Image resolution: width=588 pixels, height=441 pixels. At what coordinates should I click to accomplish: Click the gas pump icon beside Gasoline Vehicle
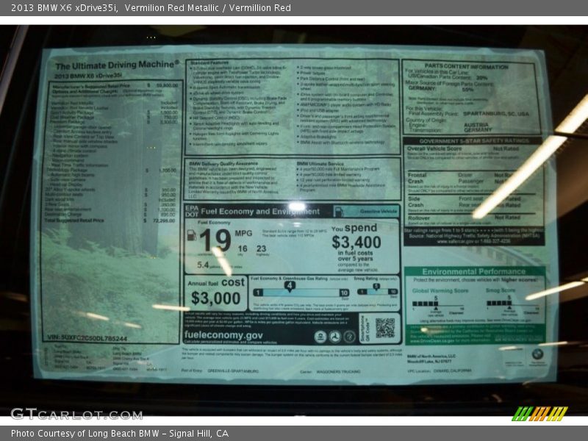[x=338, y=212]
